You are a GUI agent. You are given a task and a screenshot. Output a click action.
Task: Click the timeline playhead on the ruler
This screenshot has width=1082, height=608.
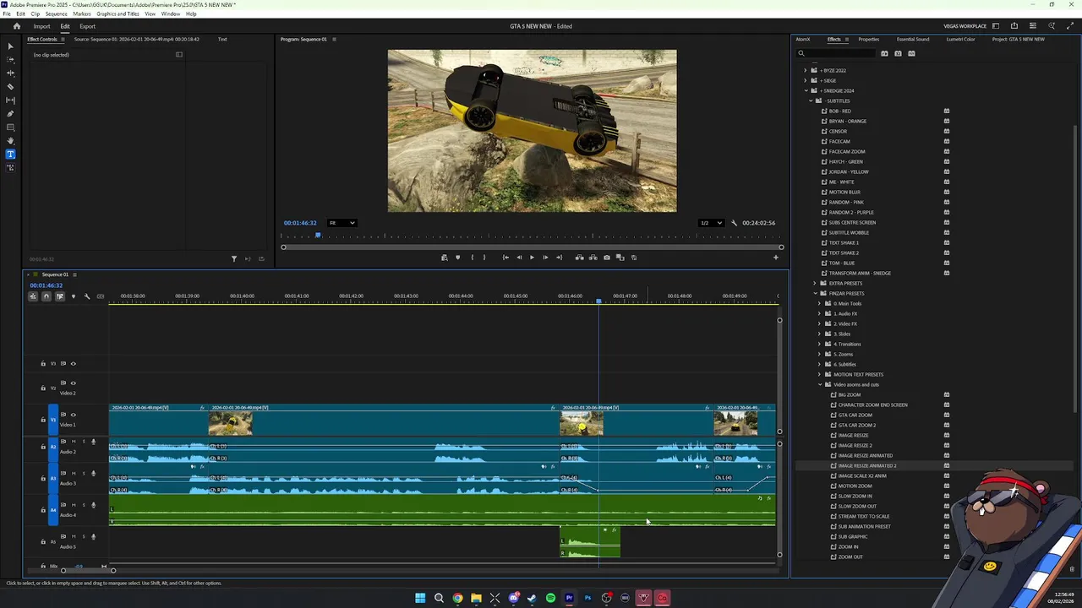[598, 301]
